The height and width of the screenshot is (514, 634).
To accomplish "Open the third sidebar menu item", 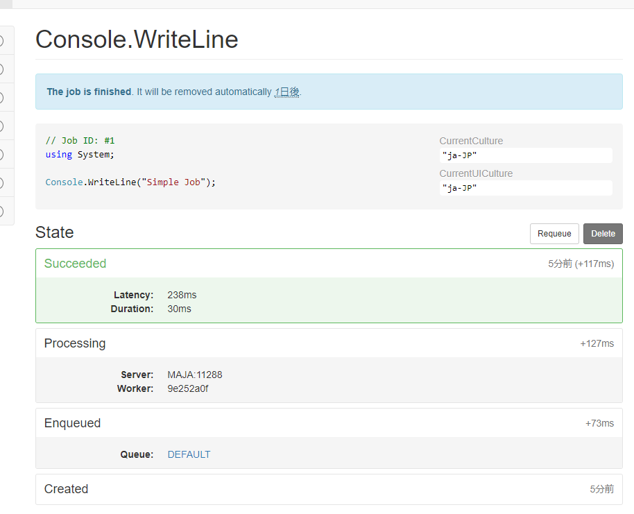I will (x=6, y=98).
